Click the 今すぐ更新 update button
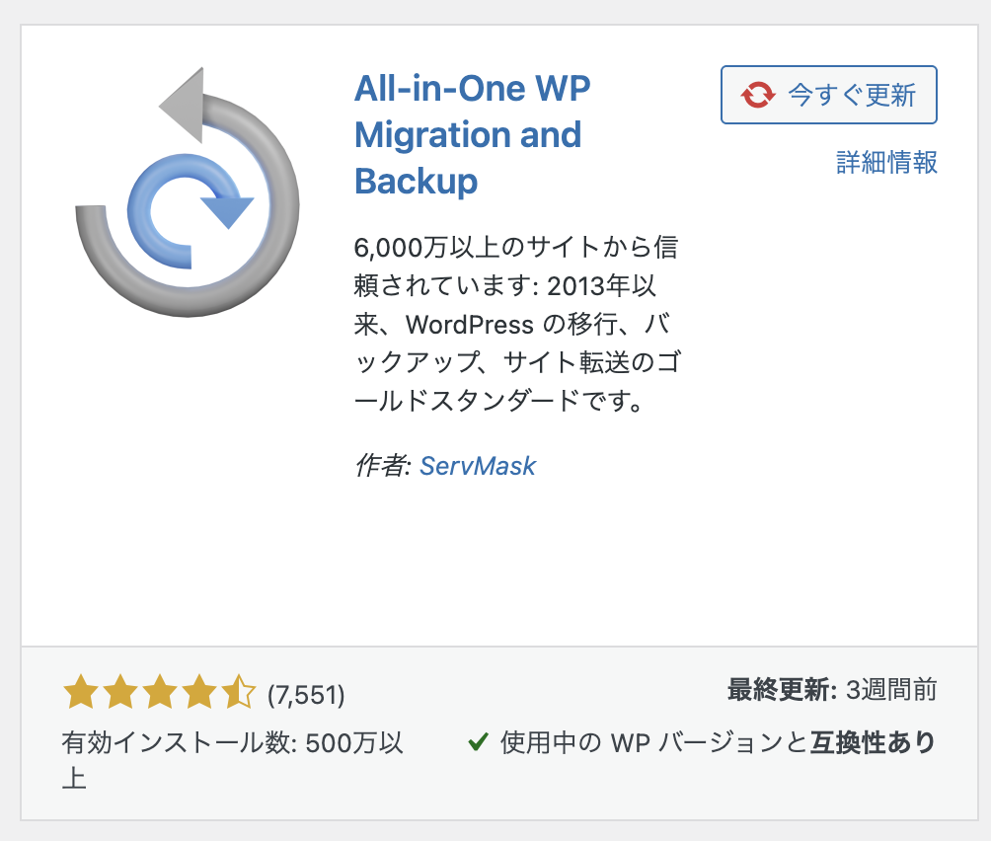Viewport: 991px width, 841px height. pos(828,95)
